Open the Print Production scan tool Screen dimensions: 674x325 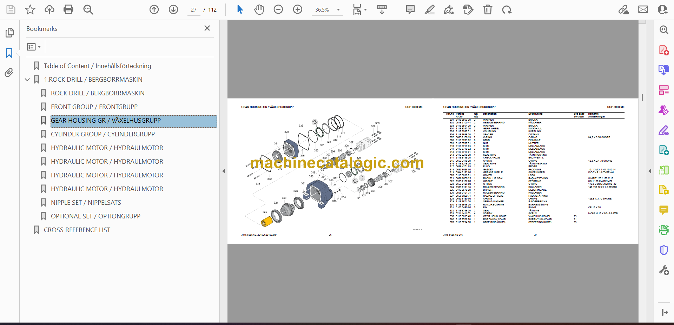tap(663, 230)
